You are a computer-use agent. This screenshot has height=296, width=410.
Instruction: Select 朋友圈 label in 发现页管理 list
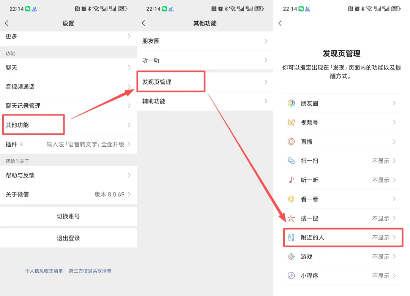pos(309,103)
